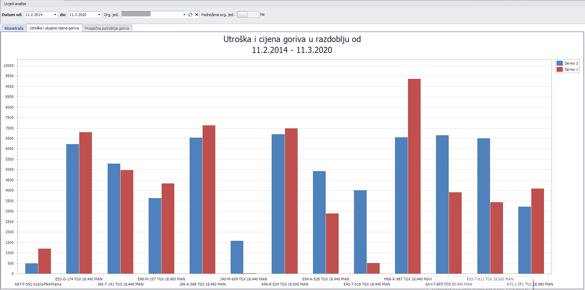Click axis label 'E43-T-618 TGX 18.440 MAN'
Image resolution: width=585 pixels, height=290 pixels.
point(367,284)
